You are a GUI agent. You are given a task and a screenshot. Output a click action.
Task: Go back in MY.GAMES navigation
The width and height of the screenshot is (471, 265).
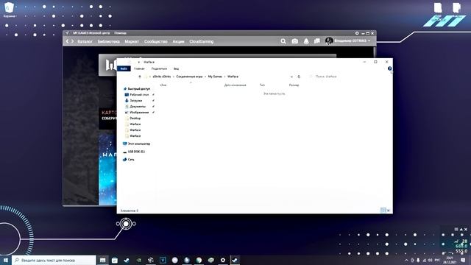tap(67, 41)
